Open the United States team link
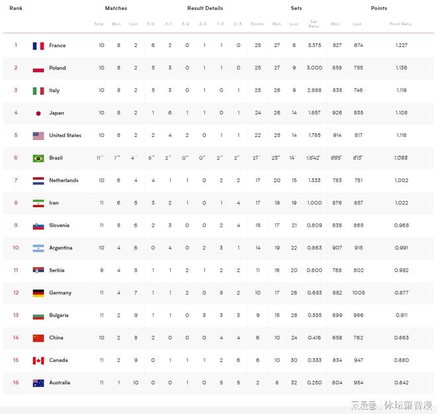The width and height of the screenshot is (437, 414). 65,136
